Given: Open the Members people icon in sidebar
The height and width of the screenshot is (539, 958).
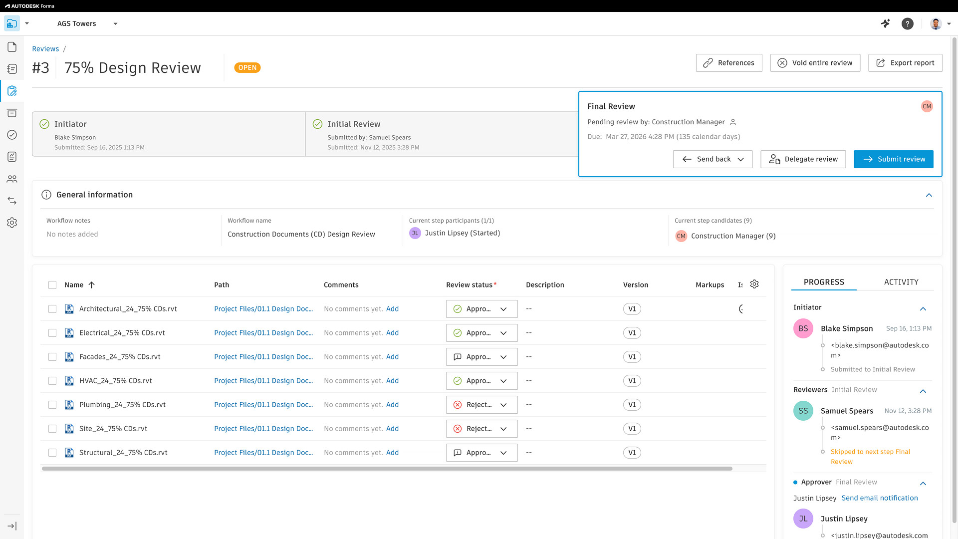Looking at the screenshot, I should point(12,179).
